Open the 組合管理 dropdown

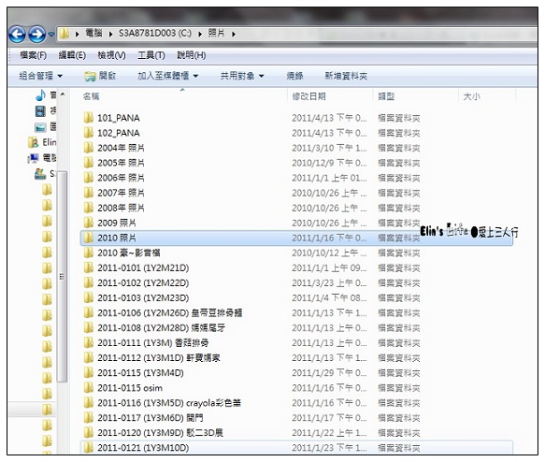41,76
